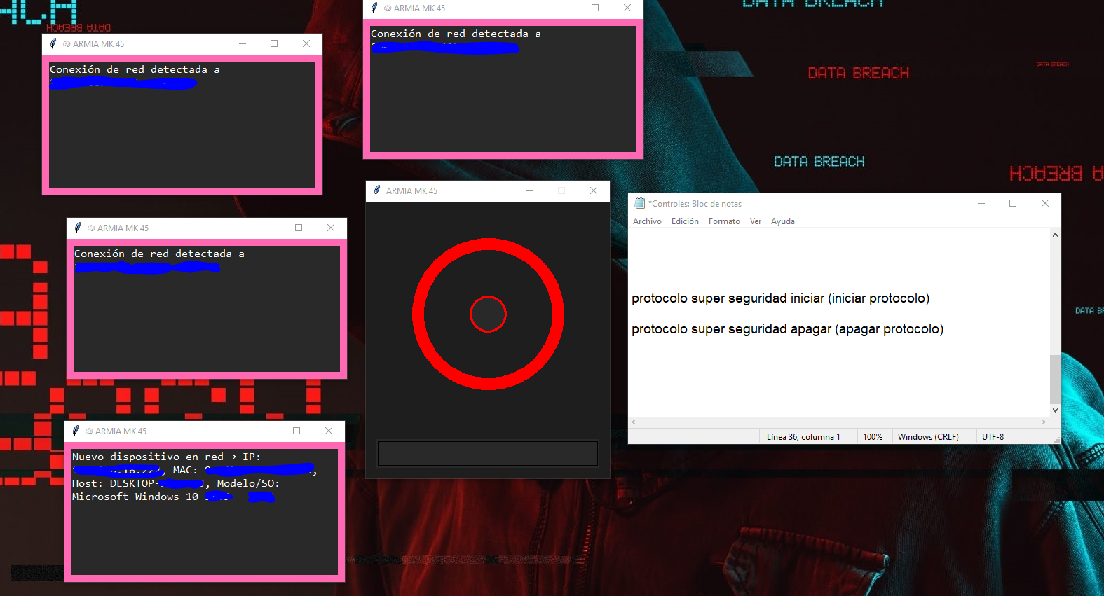Minimize the ARMIA window showing the red circle
Screen dimensions: 1104x596
[530, 190]
